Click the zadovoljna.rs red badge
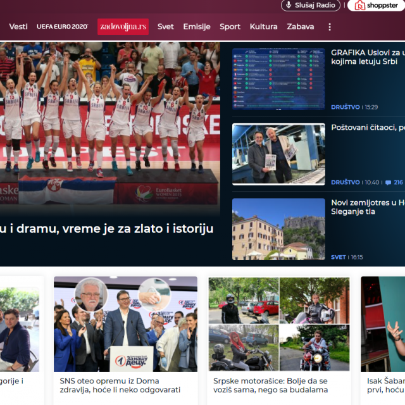The width and height of the screenshot is (405, 405). (x=123, y=27)
